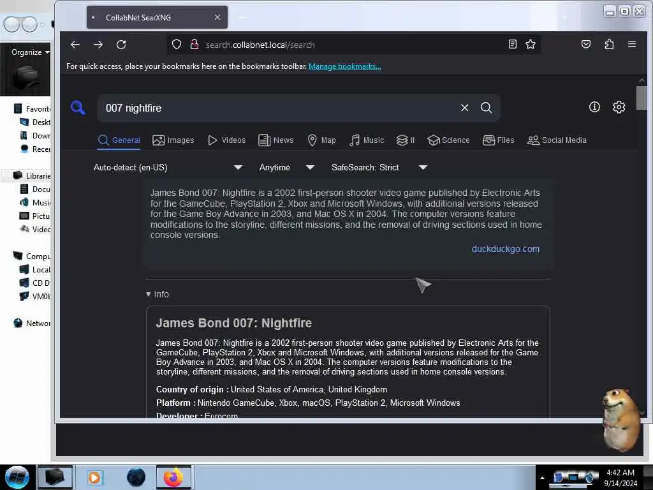This screenshot has width=653, height=490.
Task: Open the Firefox hamburger menu
Action: (x=632, y=44)
